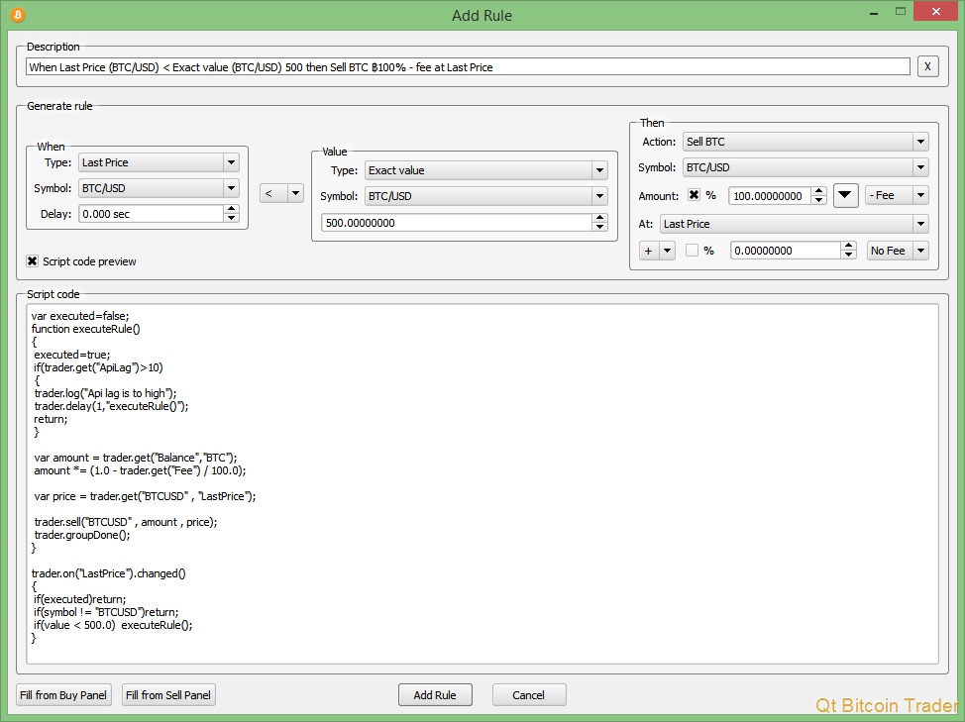The width and height of the screenshot is (965, 722).
Task: Uncheck Script code preview checkbox
Action: tap(32, 261)
